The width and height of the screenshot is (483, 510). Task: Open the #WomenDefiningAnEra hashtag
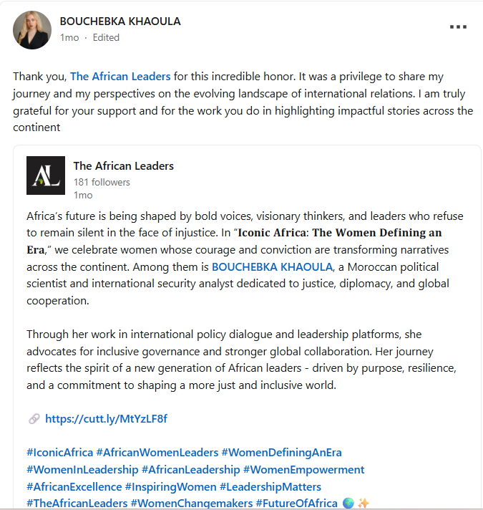click(281, 453)
